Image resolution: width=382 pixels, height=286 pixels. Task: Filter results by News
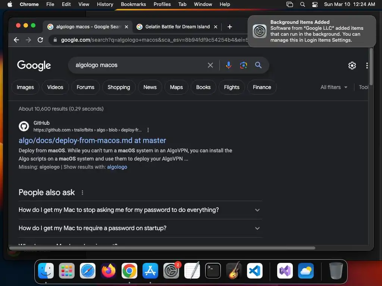coord(150,87)
